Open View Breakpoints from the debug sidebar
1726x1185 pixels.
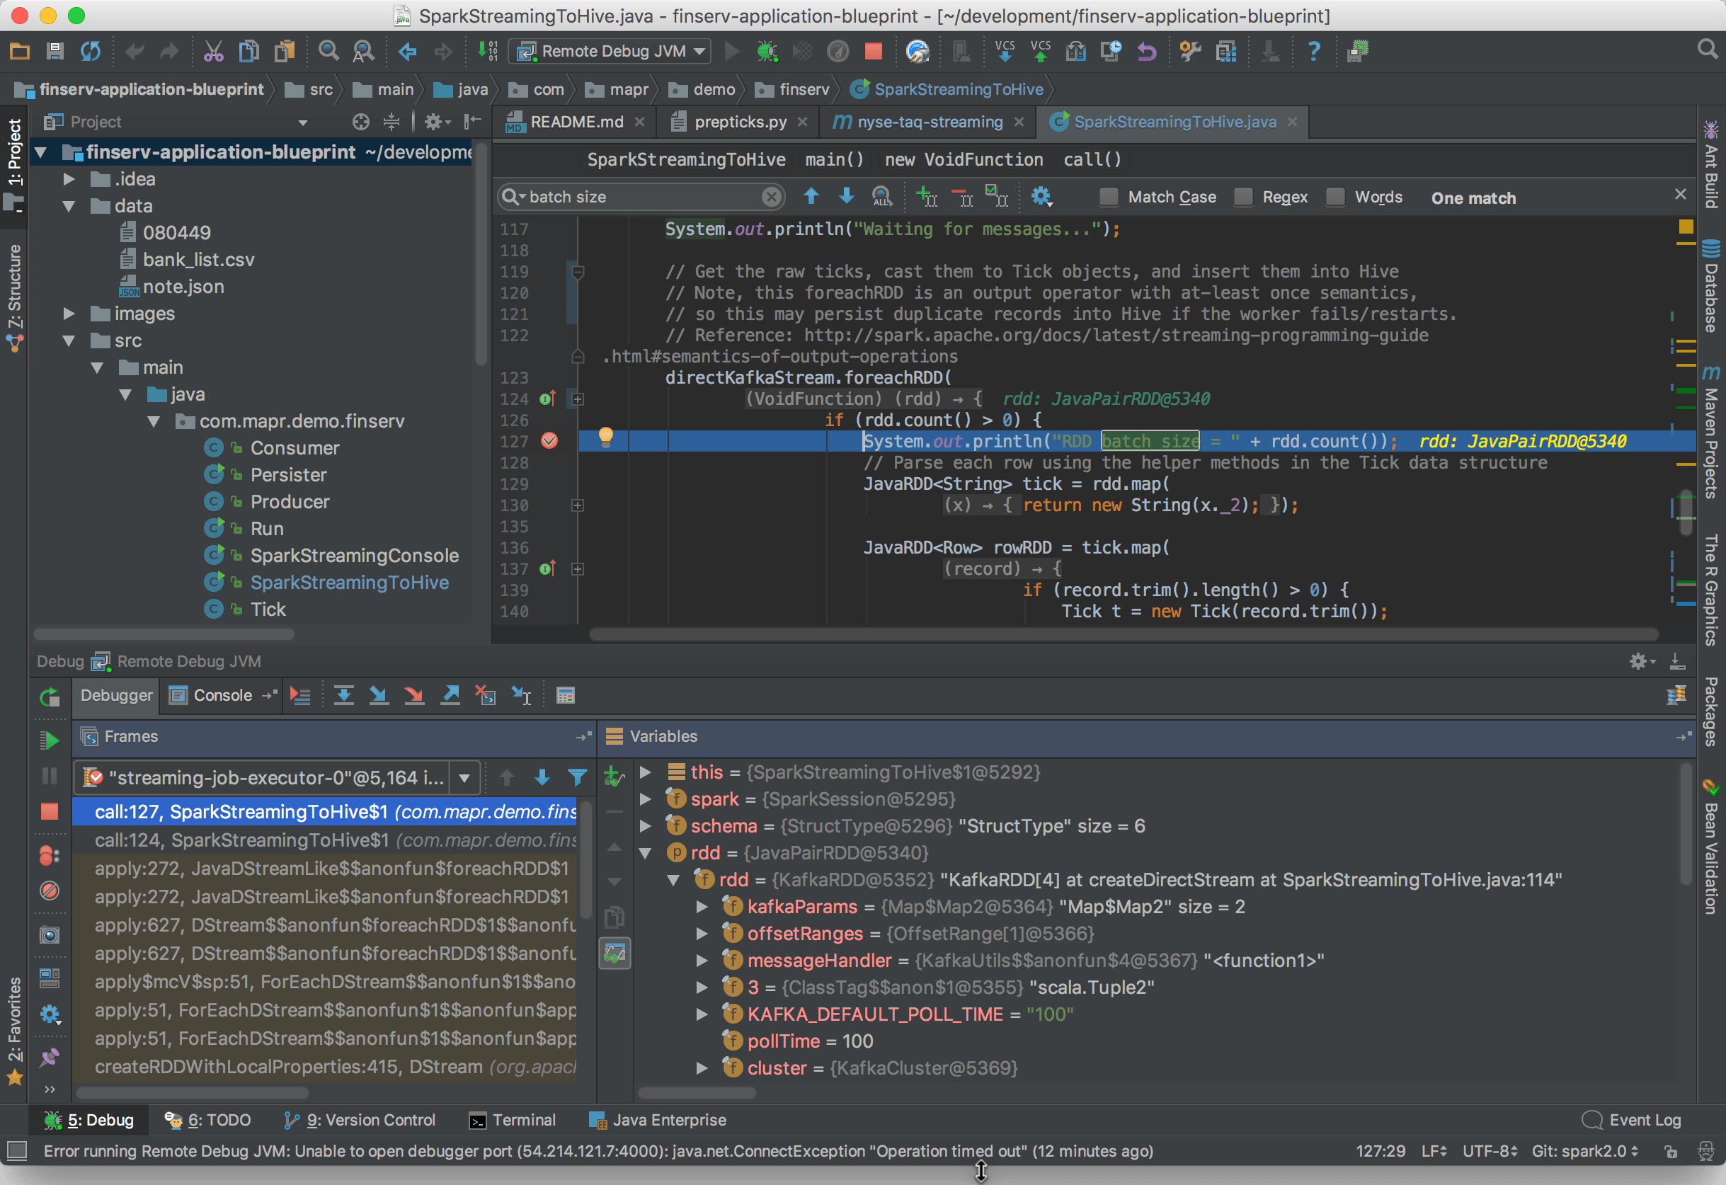coord(50,855)
